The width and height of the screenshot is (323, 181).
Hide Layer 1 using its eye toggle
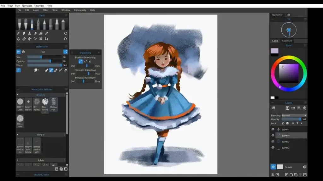click(x=273, y=129)
